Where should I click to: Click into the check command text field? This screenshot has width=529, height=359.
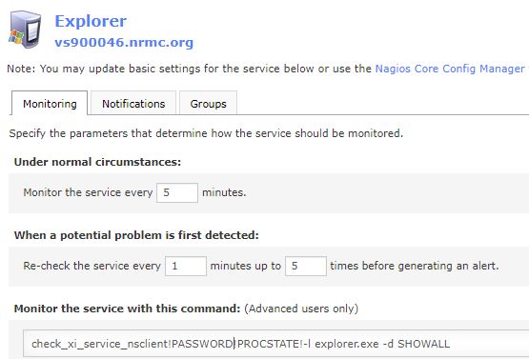276,344
